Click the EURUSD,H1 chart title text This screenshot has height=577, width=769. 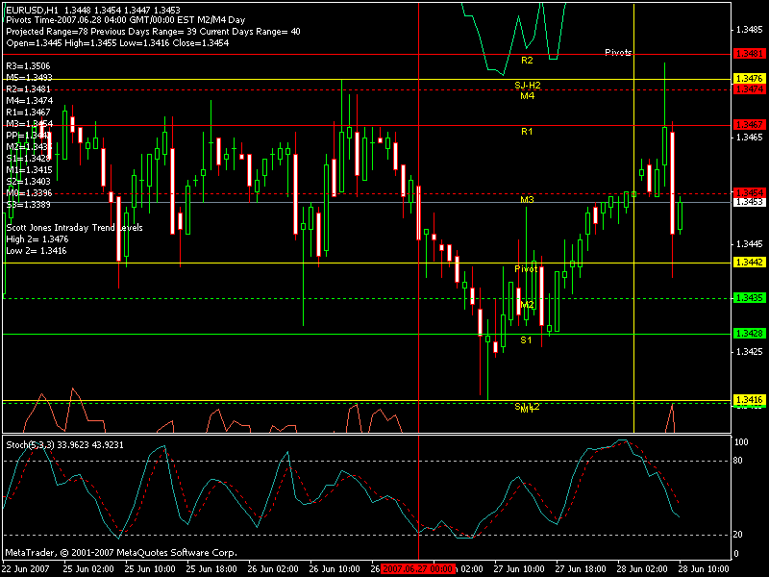click(33, 8)
